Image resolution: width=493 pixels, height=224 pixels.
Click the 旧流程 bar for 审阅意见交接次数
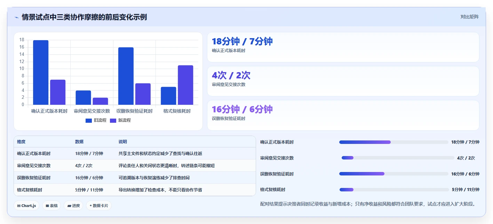[x=83, y=97]
